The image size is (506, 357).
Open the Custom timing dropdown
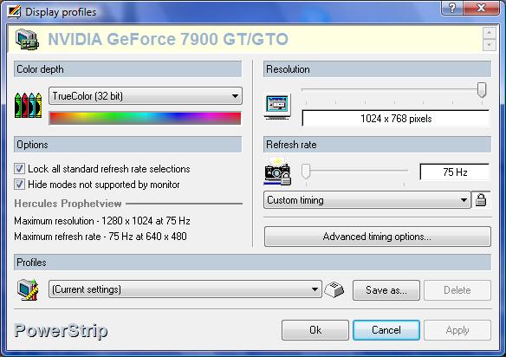[x=367, y=200]
